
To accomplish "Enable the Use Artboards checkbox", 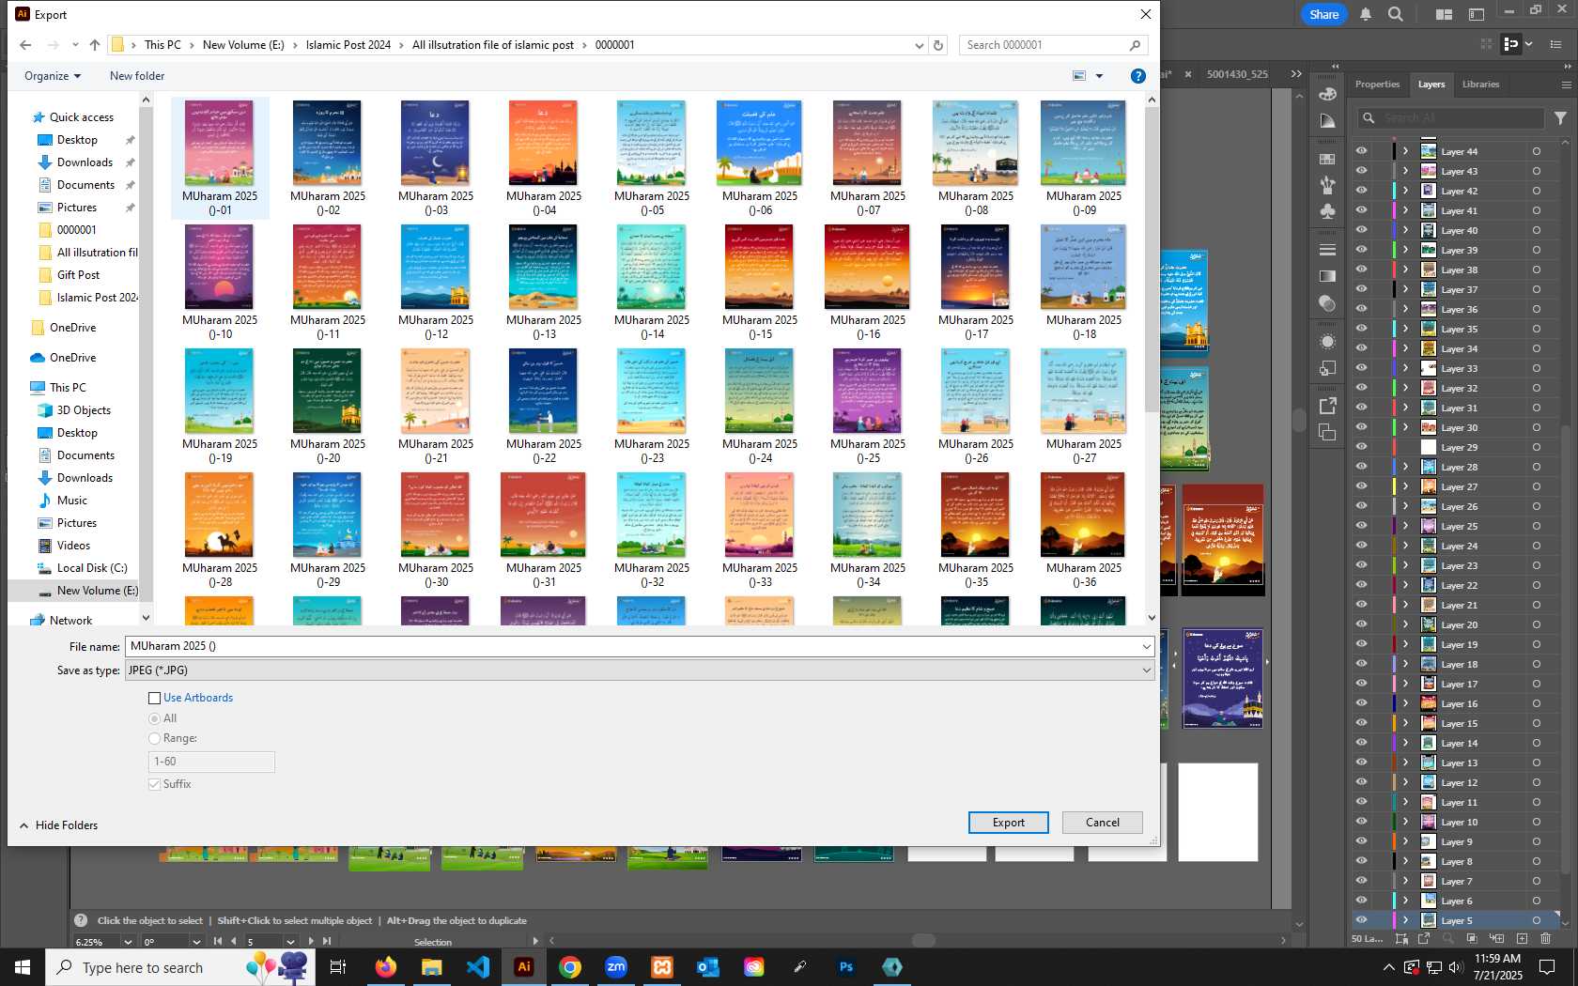I will tap(155, 698).
